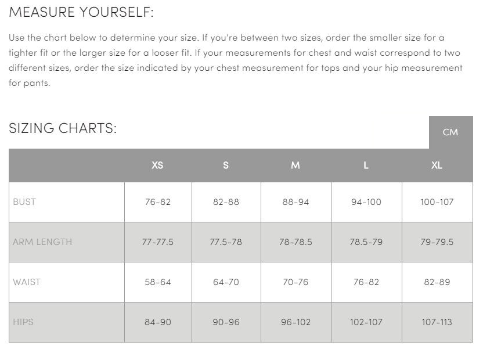The image size is (483, 353).
Task: Click the M arm length cell 78-78.5
Action: click(295, 242)
